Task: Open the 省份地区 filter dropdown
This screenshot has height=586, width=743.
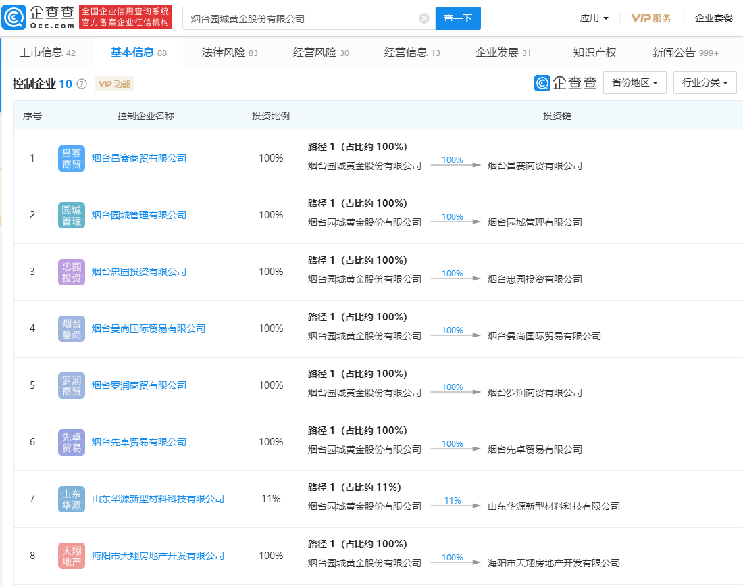Action: coord(634,82)
